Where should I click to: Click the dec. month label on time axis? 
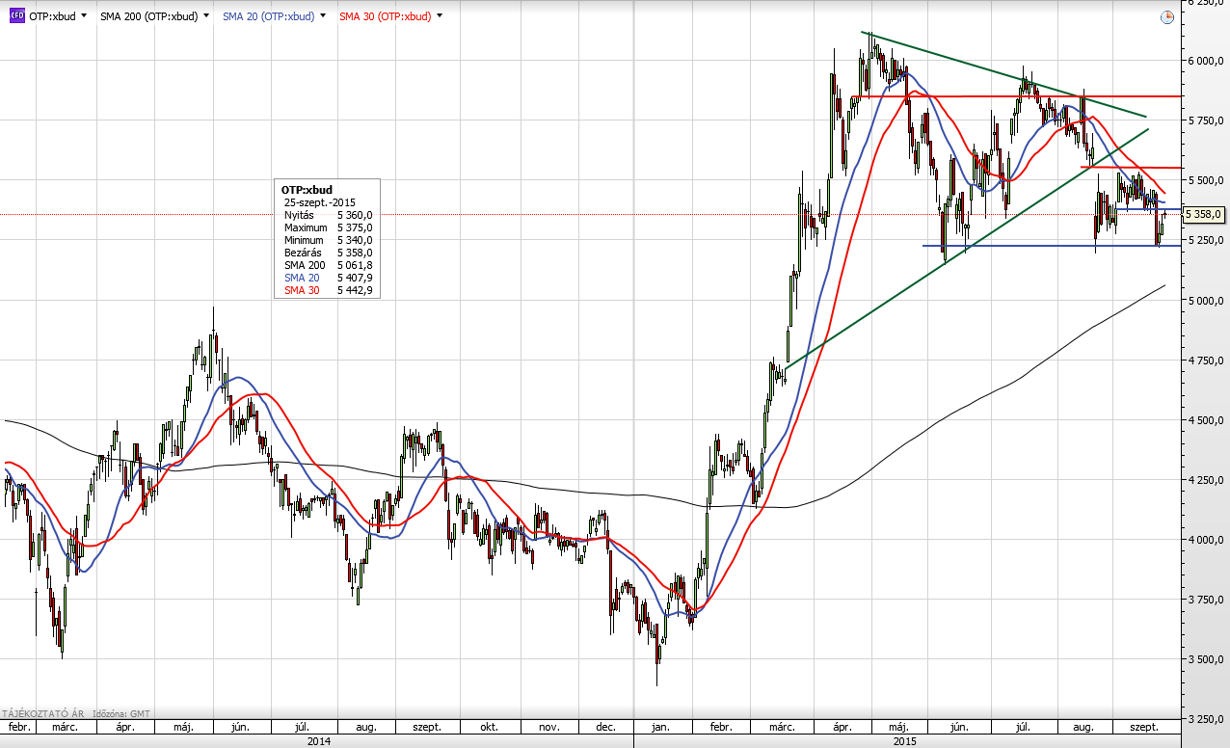[x=605, y=728]
